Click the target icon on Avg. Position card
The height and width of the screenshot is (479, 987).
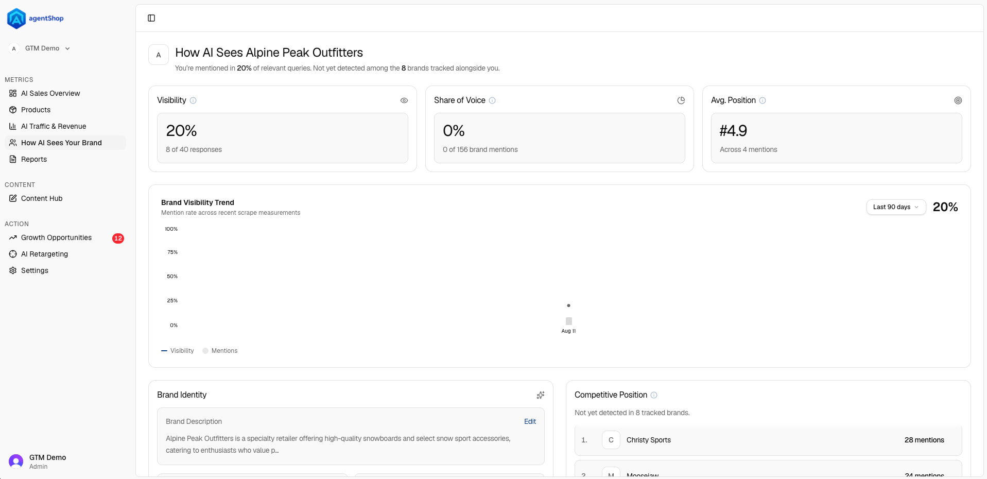pyautogui.click(x=958, y=100)
